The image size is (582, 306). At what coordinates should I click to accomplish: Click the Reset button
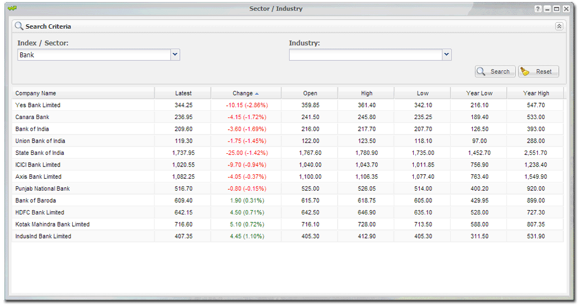[x=538, y=72]
